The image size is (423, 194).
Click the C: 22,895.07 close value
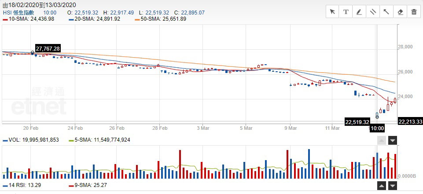tap(189, 13)
